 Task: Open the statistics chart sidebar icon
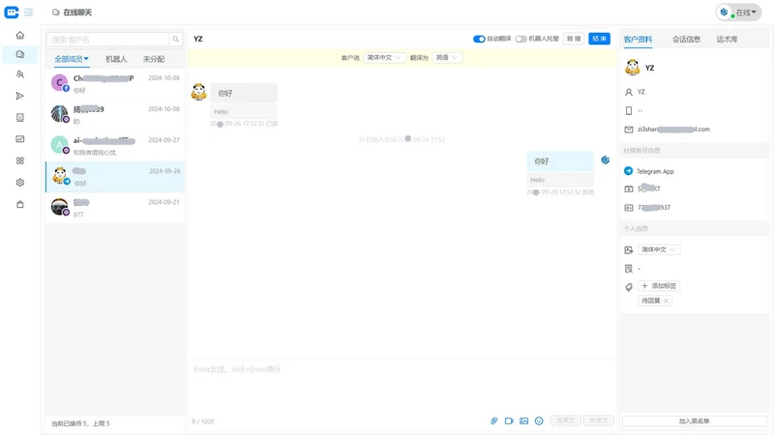pyautogui.click(x=19, y=139)
